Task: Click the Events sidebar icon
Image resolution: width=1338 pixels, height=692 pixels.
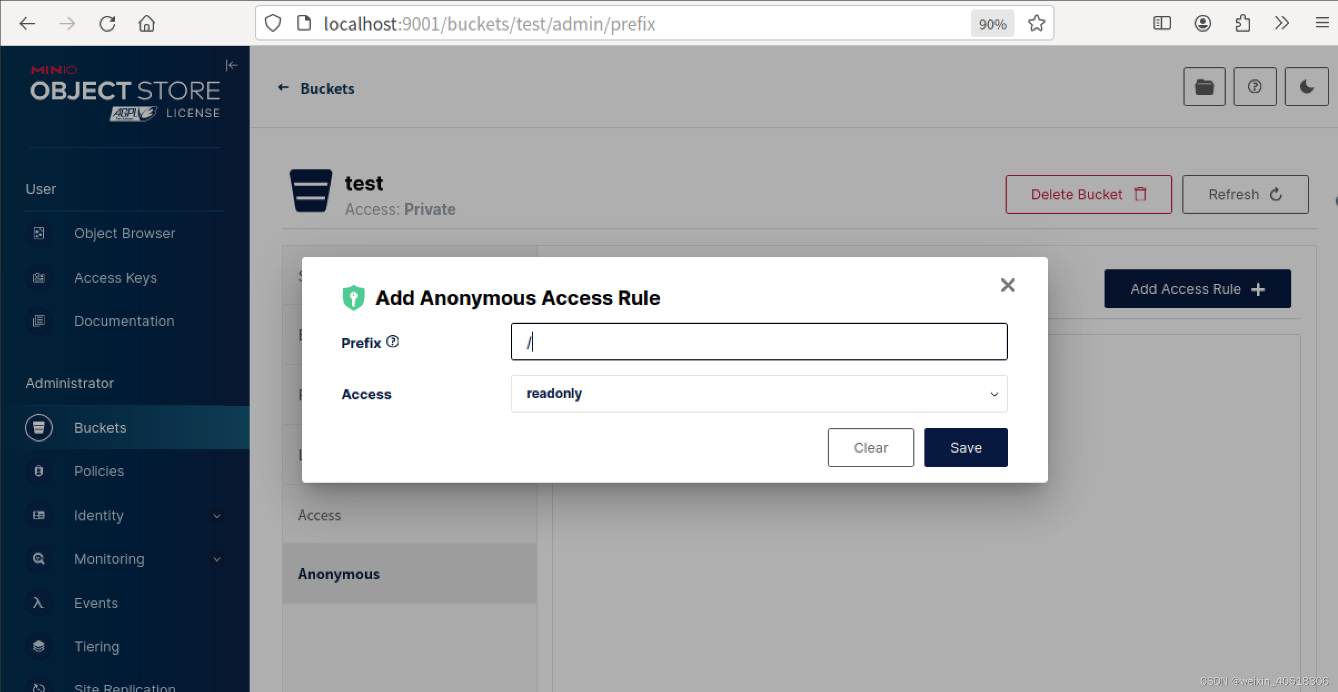Action: 39,603
